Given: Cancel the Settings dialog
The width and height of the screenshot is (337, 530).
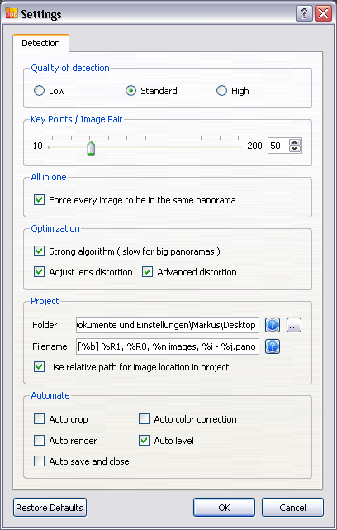Looking at the screenshot, I should coord(292,508).
